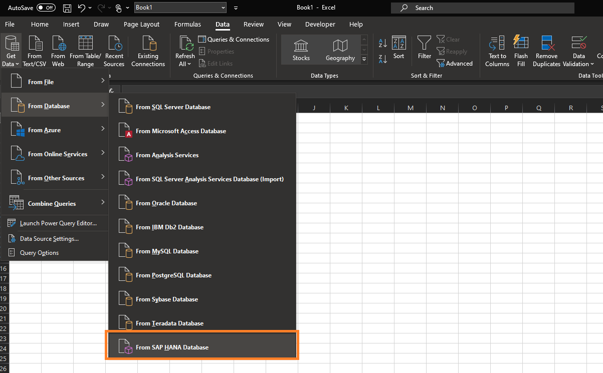Expand From Other Sources submenu
The height and width of the screenshot is (373, 603).
click(55, 178)
